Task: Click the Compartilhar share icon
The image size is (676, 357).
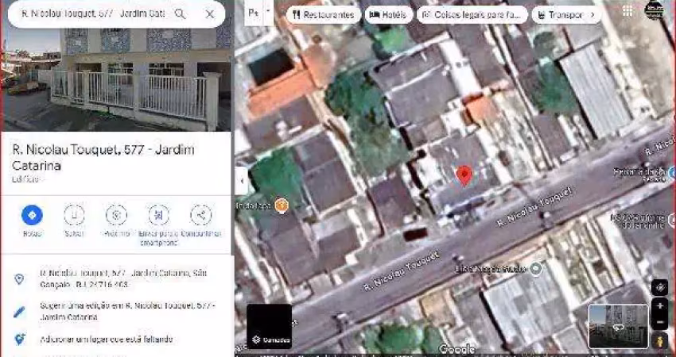Action: [200, 215]
